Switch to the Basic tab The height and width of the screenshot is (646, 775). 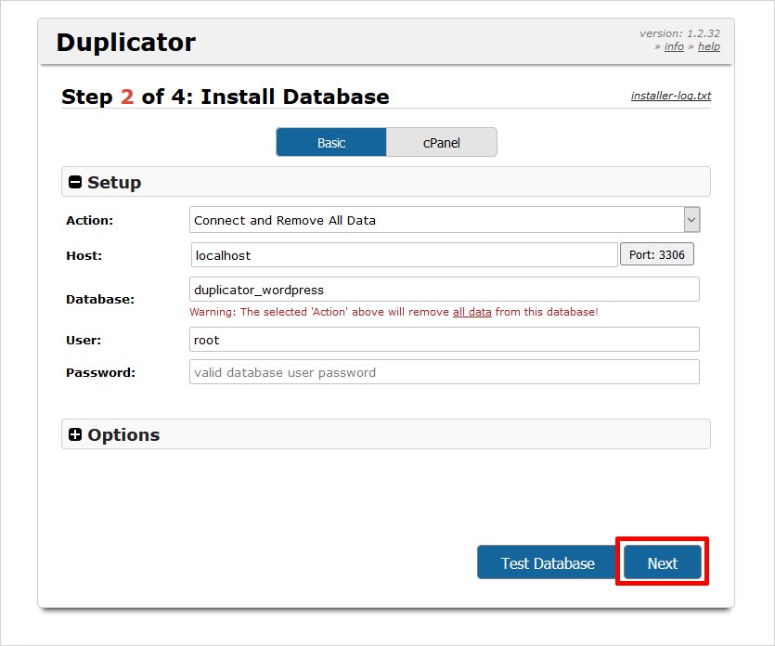[x=331, y=143]
